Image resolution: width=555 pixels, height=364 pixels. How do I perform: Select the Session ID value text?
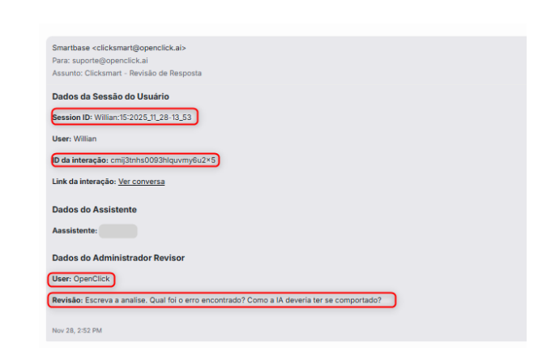(x=143, y=118)
